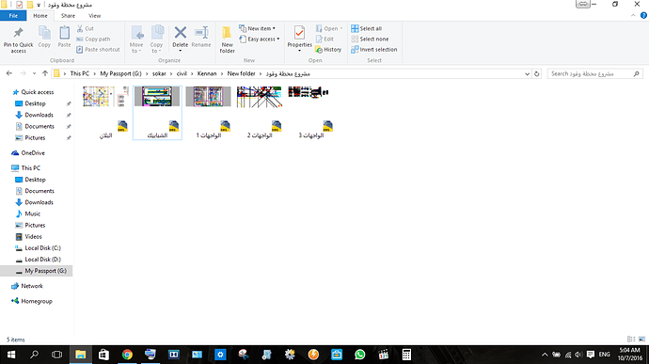Open the Easy access dropdown

click(x=259, y=39)
